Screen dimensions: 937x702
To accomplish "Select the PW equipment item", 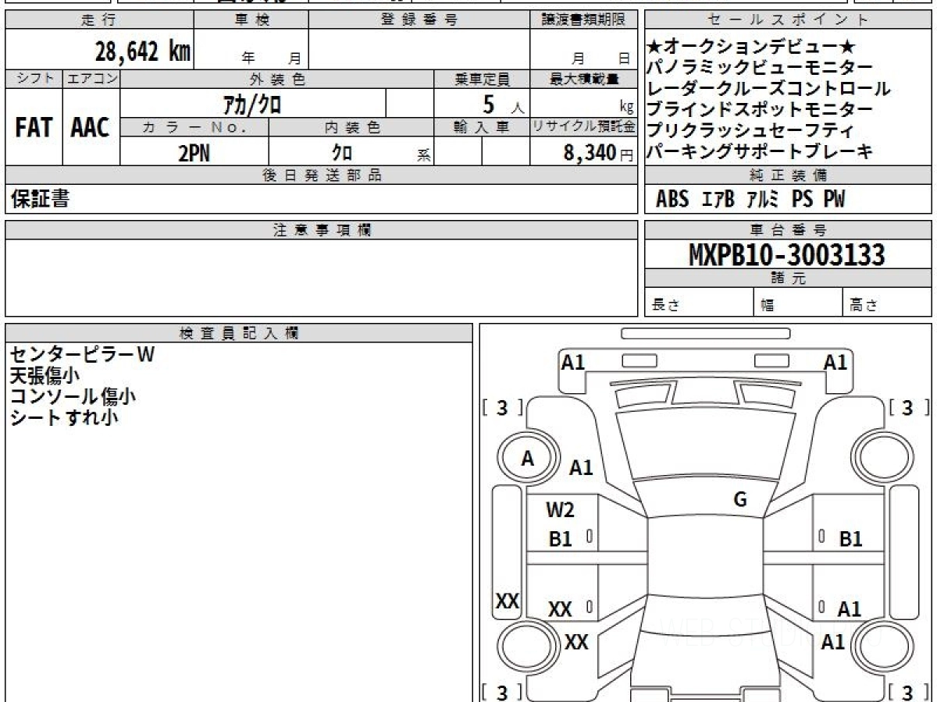I will (834, 200).
